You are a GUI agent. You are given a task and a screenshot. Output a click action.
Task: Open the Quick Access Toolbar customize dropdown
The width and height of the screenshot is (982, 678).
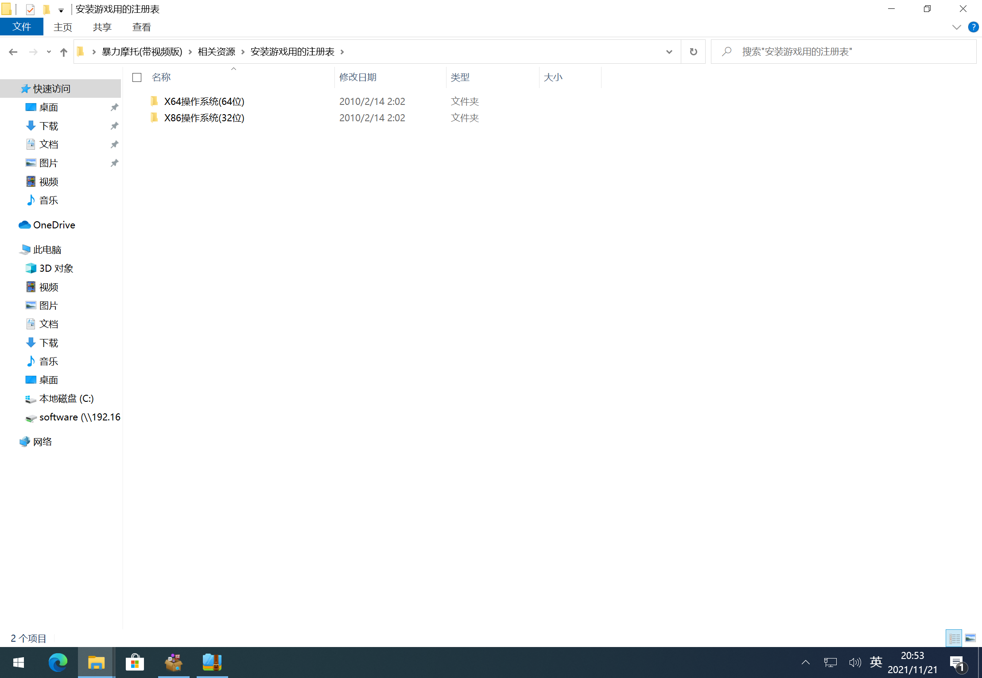click(x=61, y=10)
